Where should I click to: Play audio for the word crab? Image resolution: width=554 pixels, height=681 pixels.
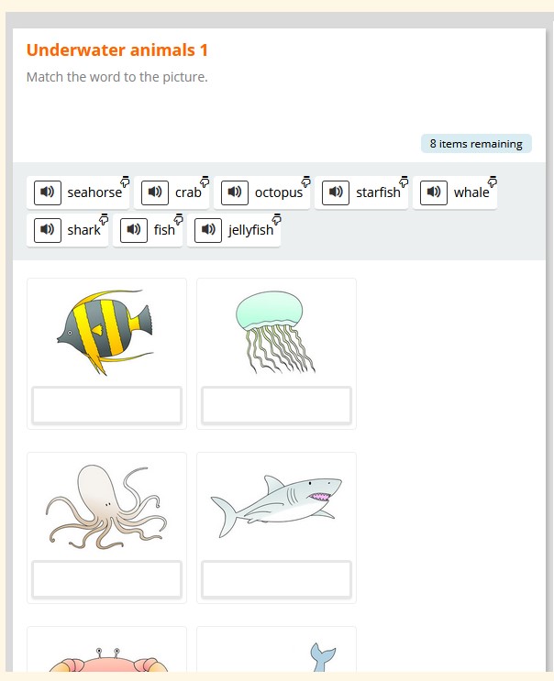coord(155,192)
